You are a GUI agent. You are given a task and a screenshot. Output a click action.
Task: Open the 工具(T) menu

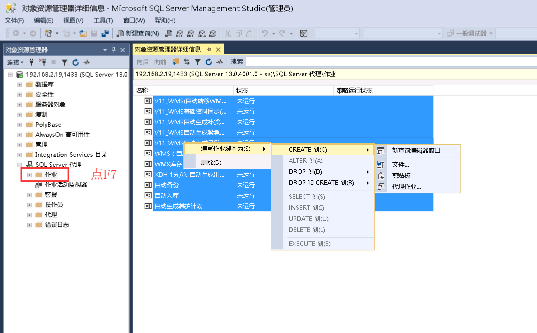(x=103, y=20)
